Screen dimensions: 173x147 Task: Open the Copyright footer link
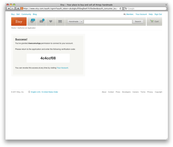158,92
